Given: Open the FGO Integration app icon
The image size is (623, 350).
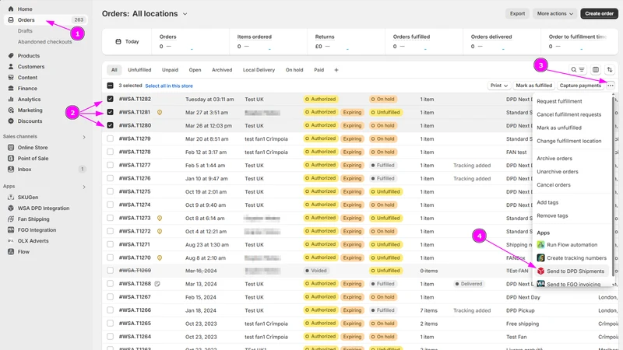Looking at the screenshot, I should coord(11,229).
